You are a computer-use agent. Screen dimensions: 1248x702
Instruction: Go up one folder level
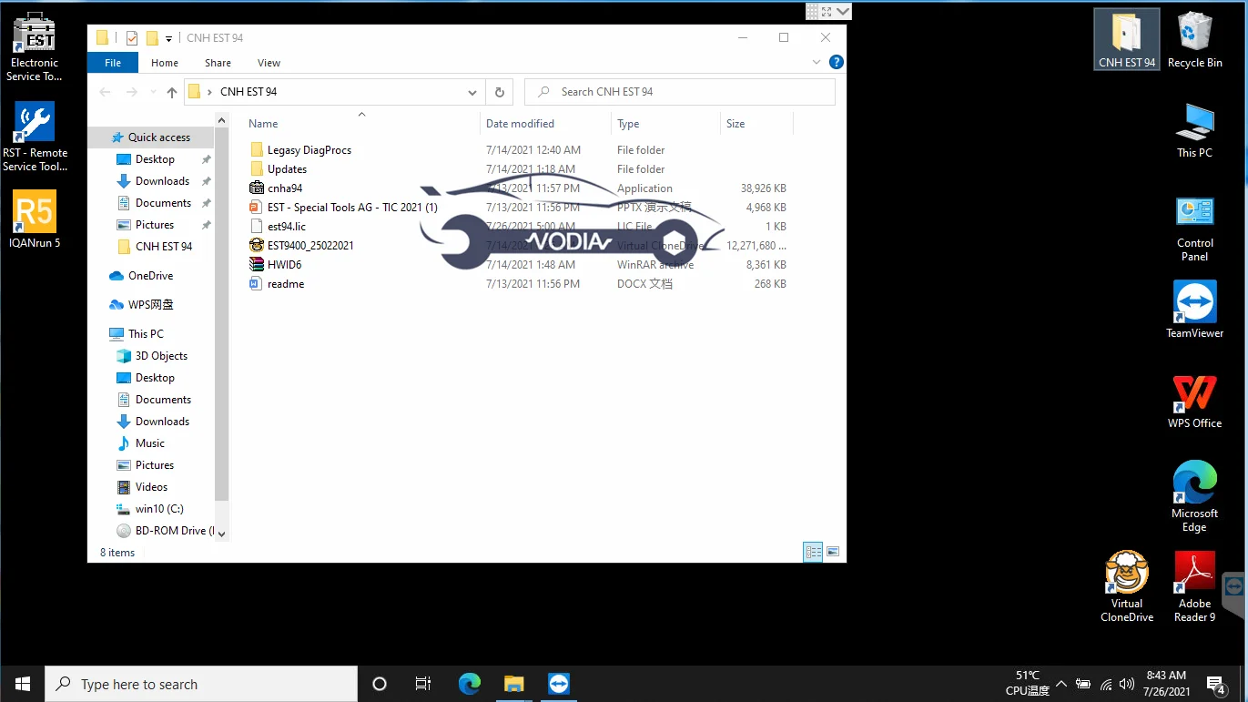pyautogui.click(x=172, y=92)
